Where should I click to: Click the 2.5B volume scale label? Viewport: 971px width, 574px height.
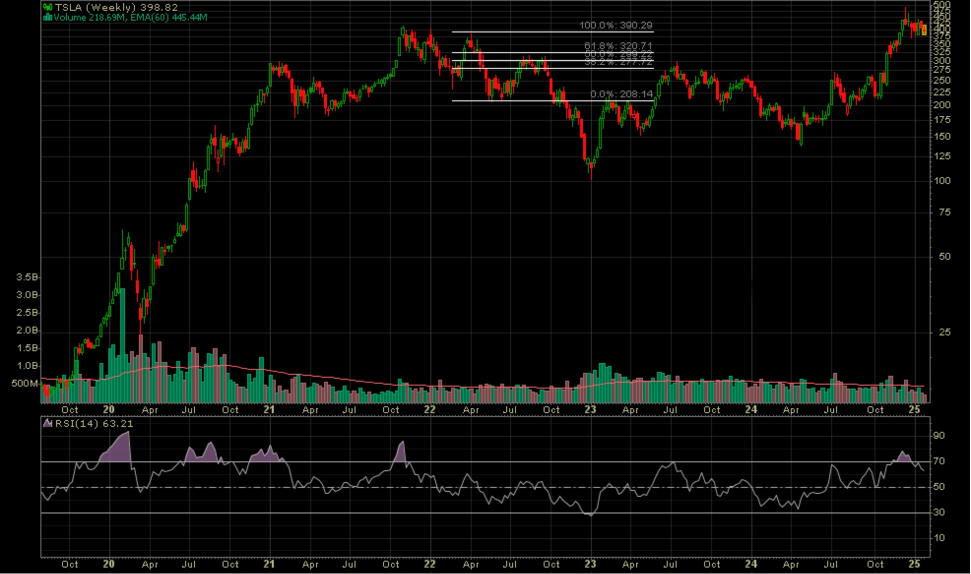click(27, 313)
